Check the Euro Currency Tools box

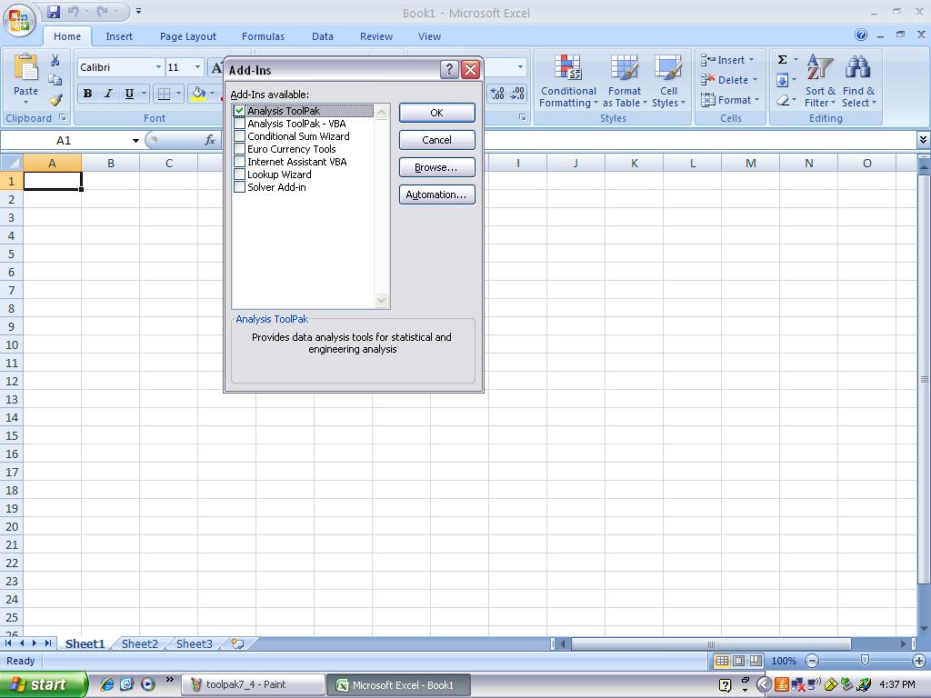(240, 149)
